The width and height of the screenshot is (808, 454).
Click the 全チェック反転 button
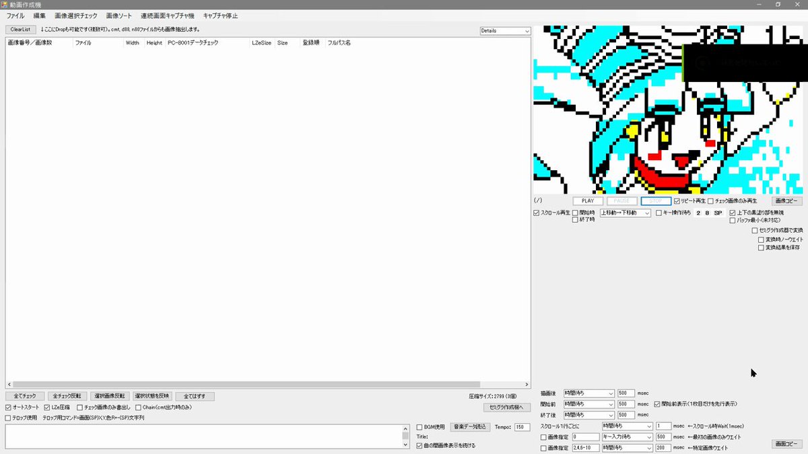click(67, 396)
